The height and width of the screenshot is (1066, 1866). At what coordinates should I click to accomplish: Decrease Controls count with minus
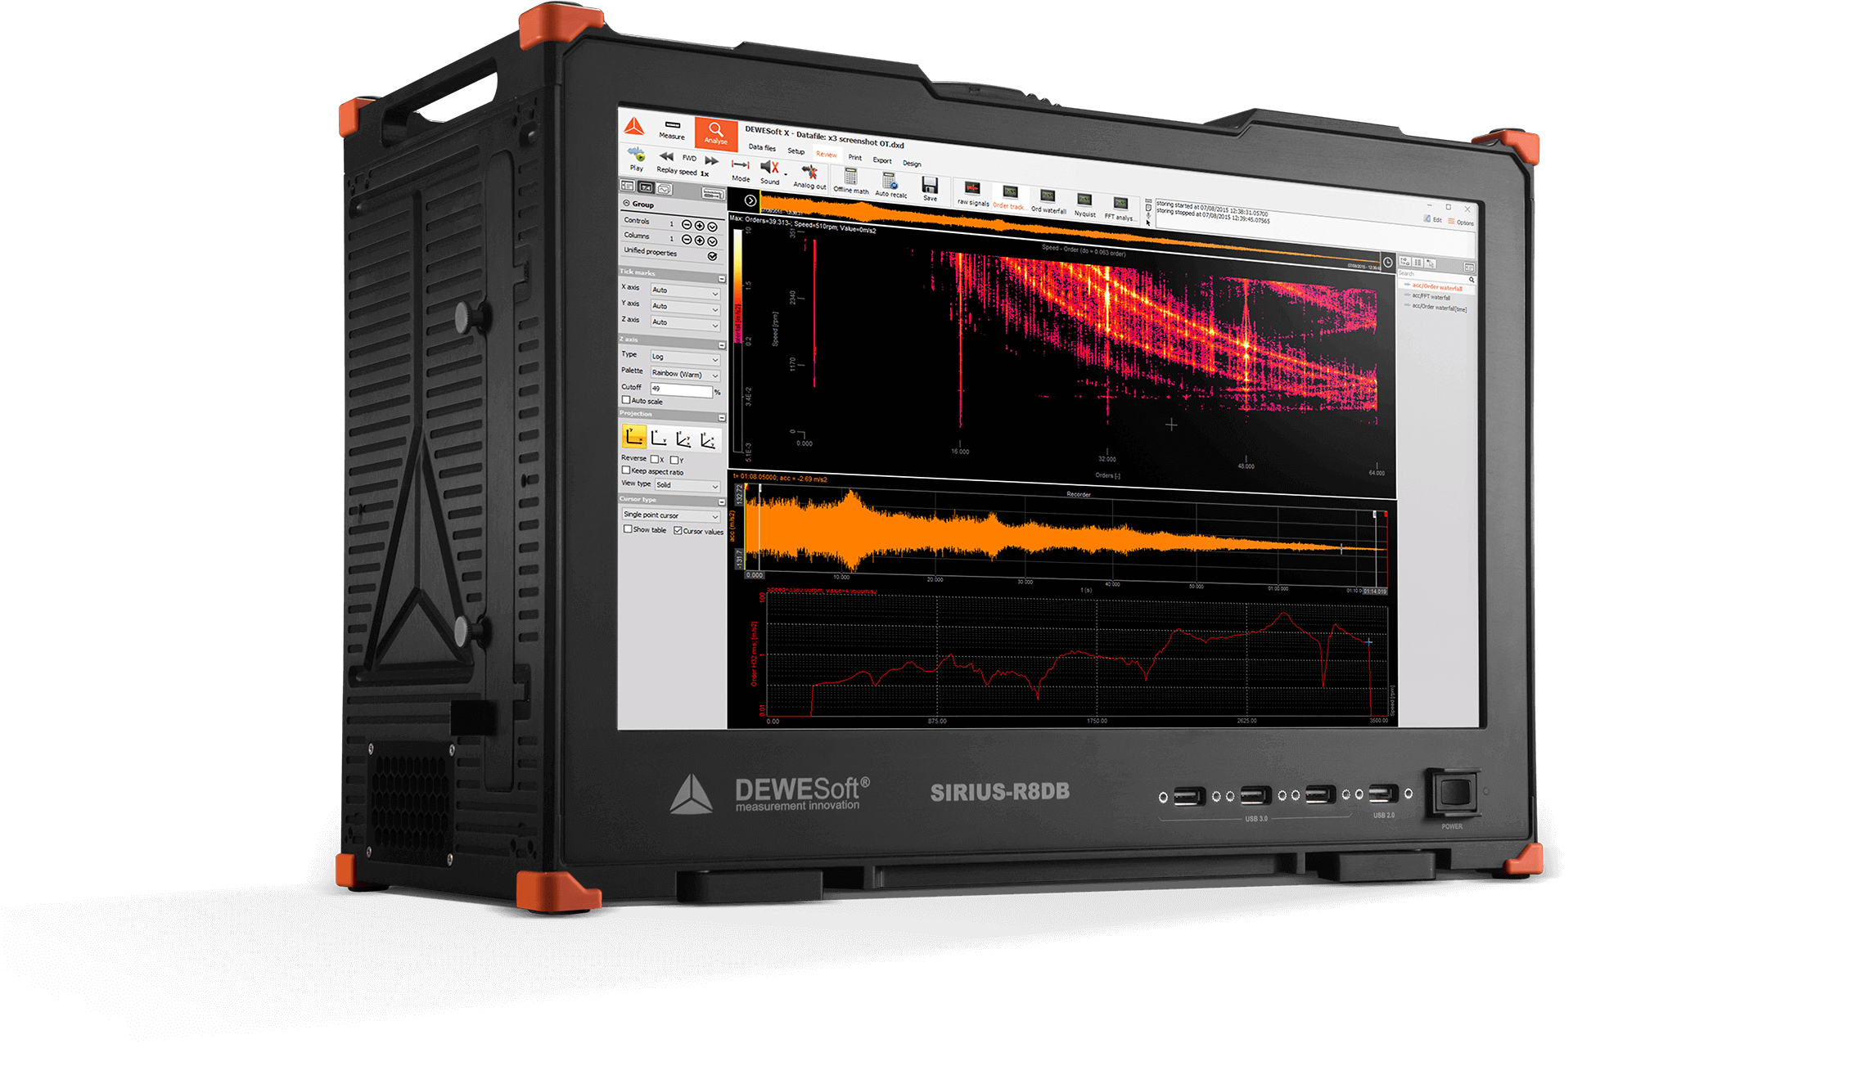pos(687,224)
